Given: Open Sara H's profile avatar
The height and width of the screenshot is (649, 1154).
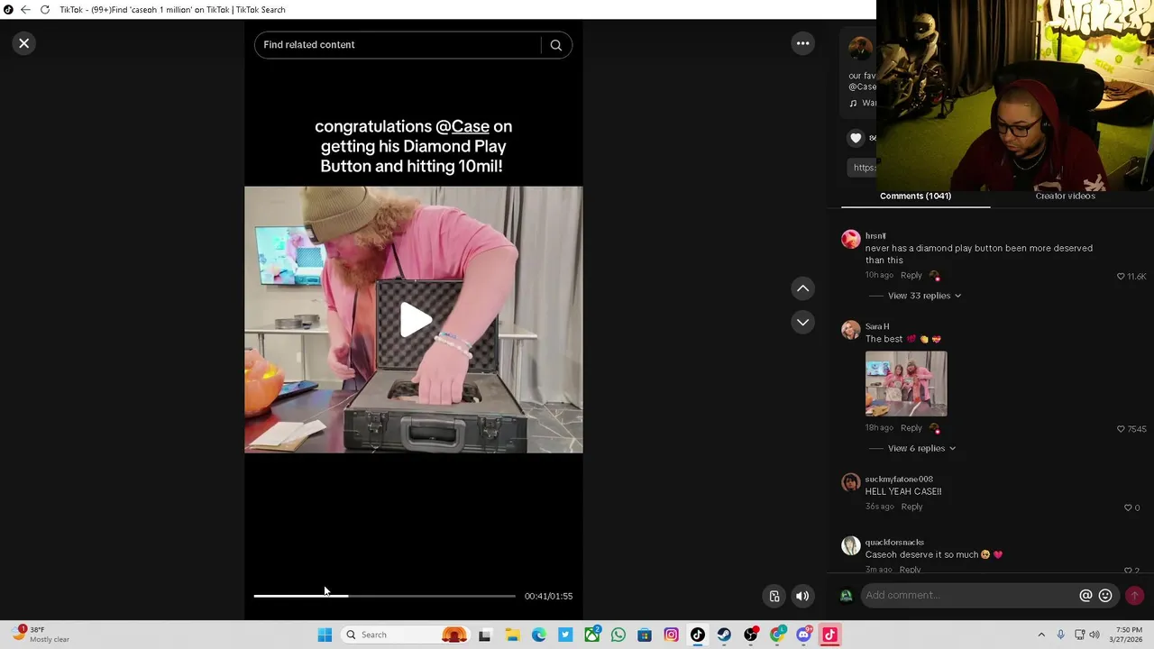Looking at the screenshot, I should [850, 330].
